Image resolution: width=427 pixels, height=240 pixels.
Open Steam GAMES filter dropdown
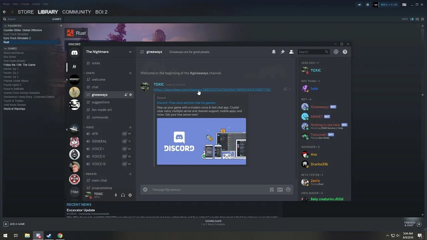(56, 19)
